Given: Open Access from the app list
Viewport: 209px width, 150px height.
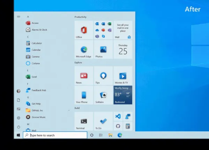Looking at the screenshot, I should 32,23.
